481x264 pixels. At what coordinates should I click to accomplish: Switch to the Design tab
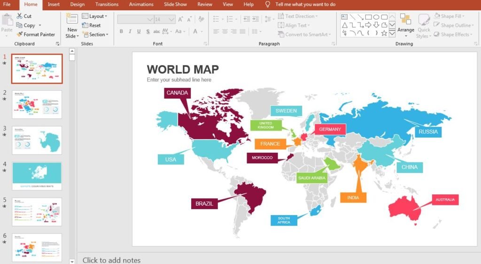[78, 4]
